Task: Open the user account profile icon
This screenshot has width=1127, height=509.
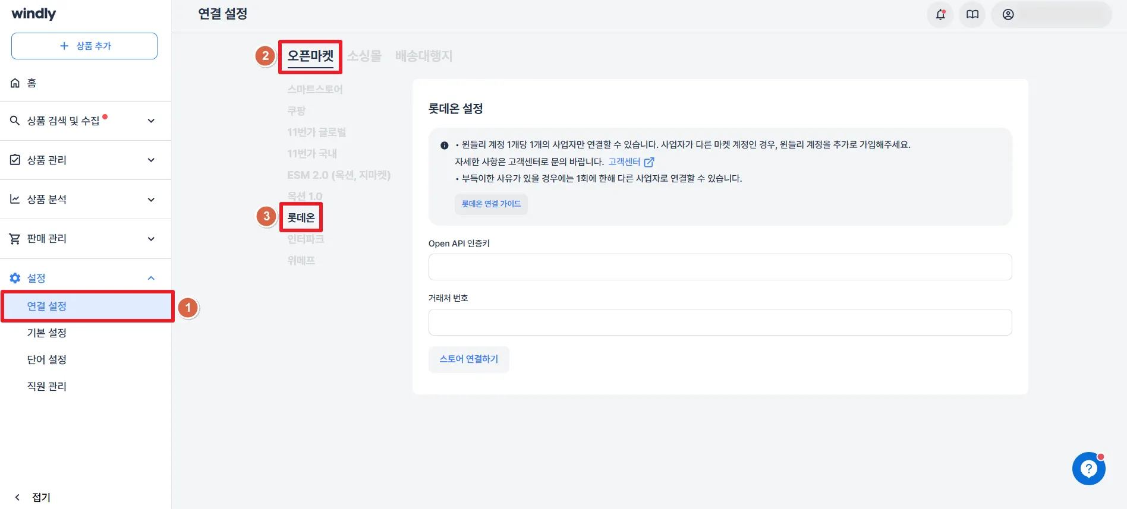Action: [1008, 14]
